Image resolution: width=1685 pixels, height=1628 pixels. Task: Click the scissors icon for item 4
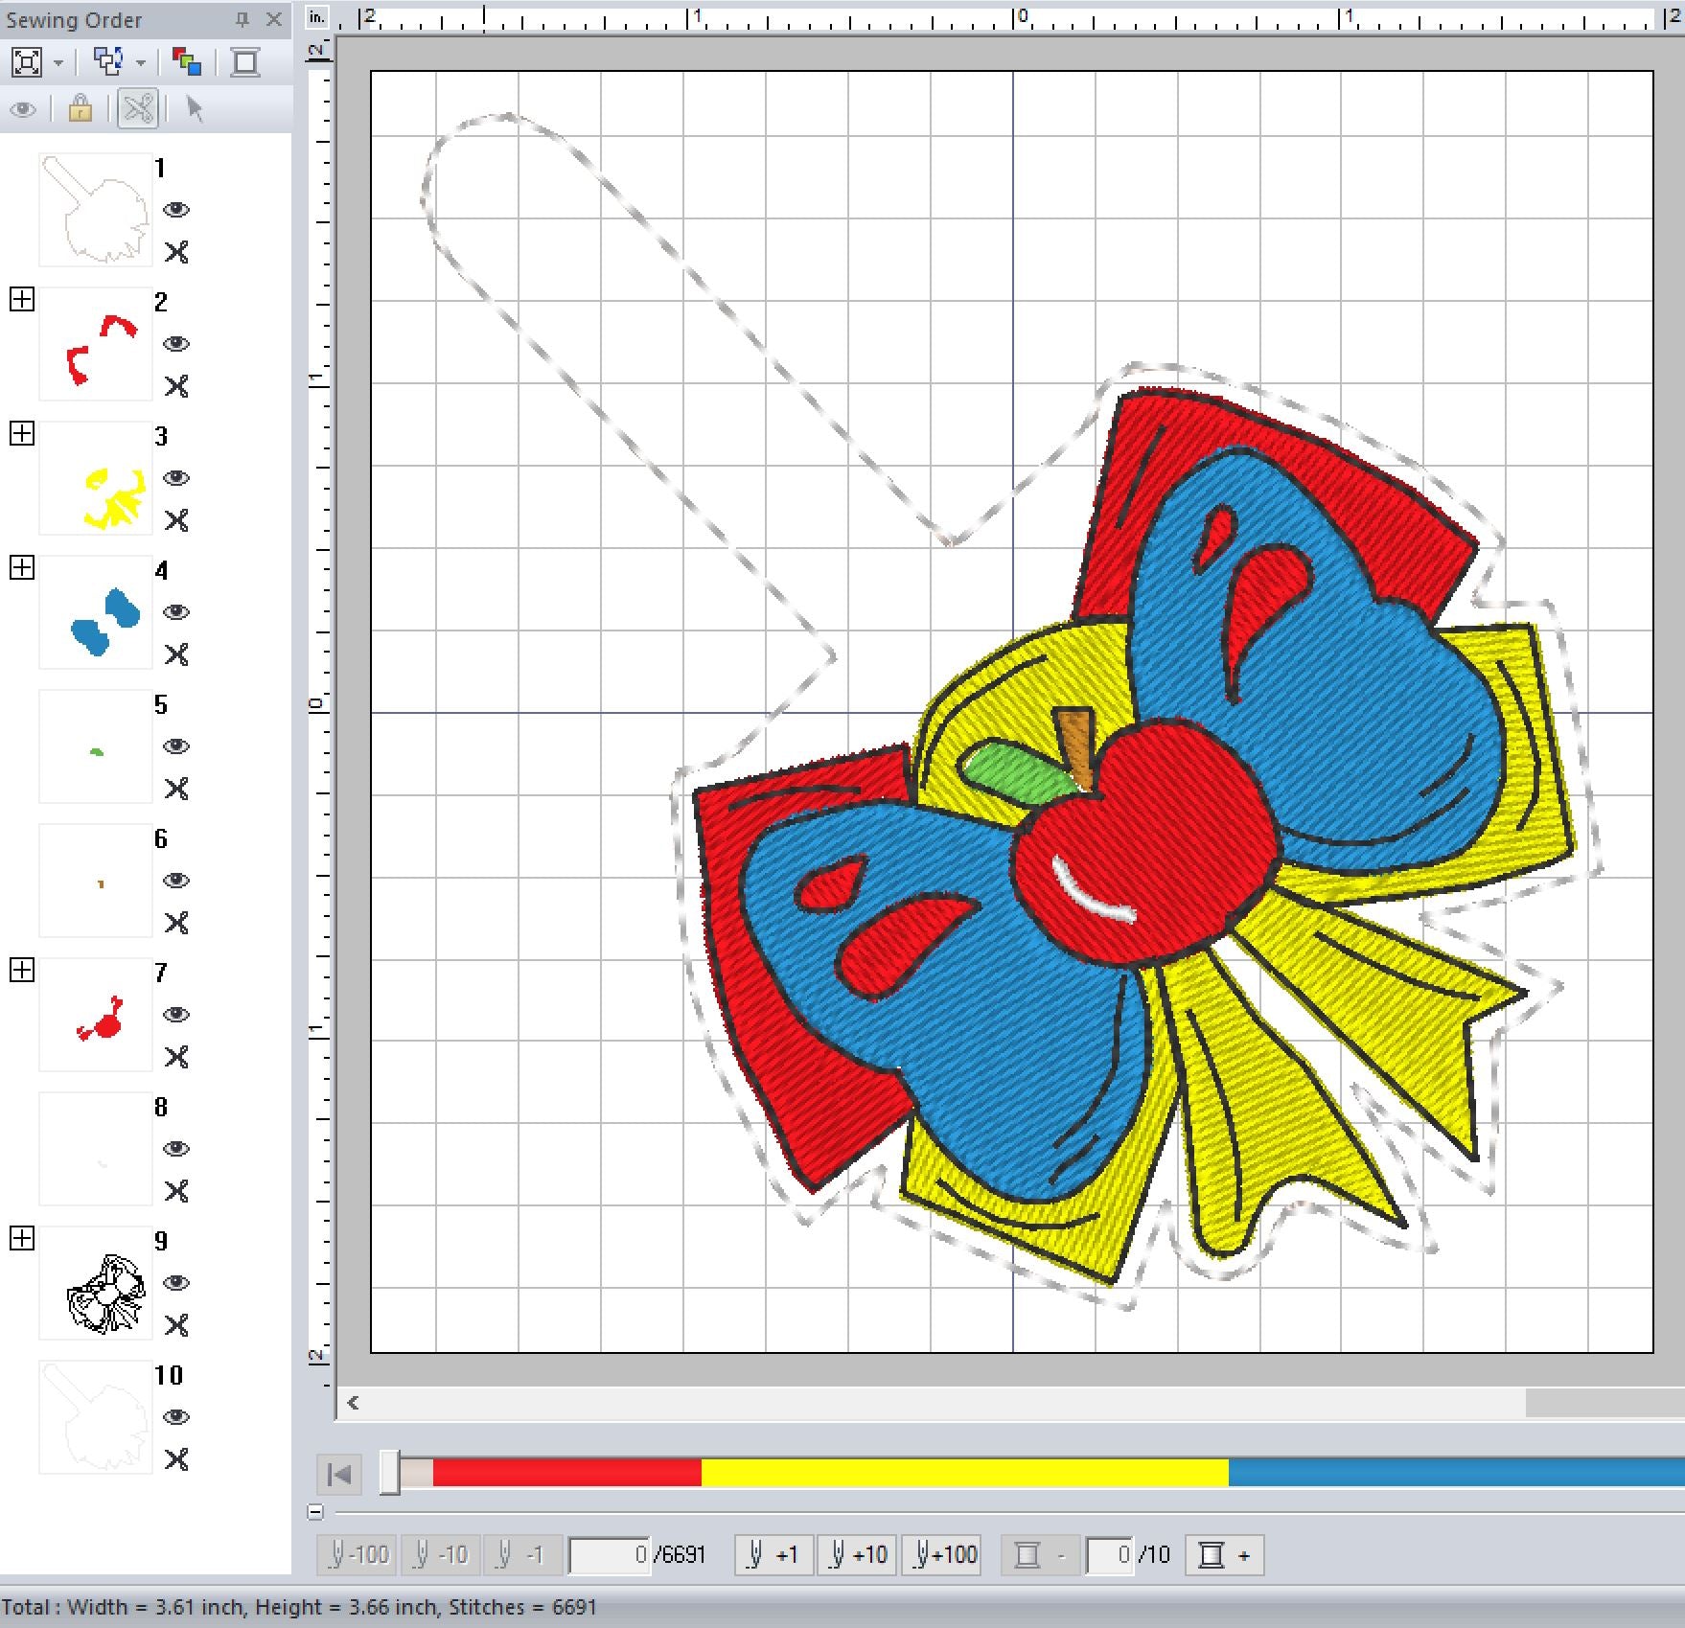click(x=176, y=654)
